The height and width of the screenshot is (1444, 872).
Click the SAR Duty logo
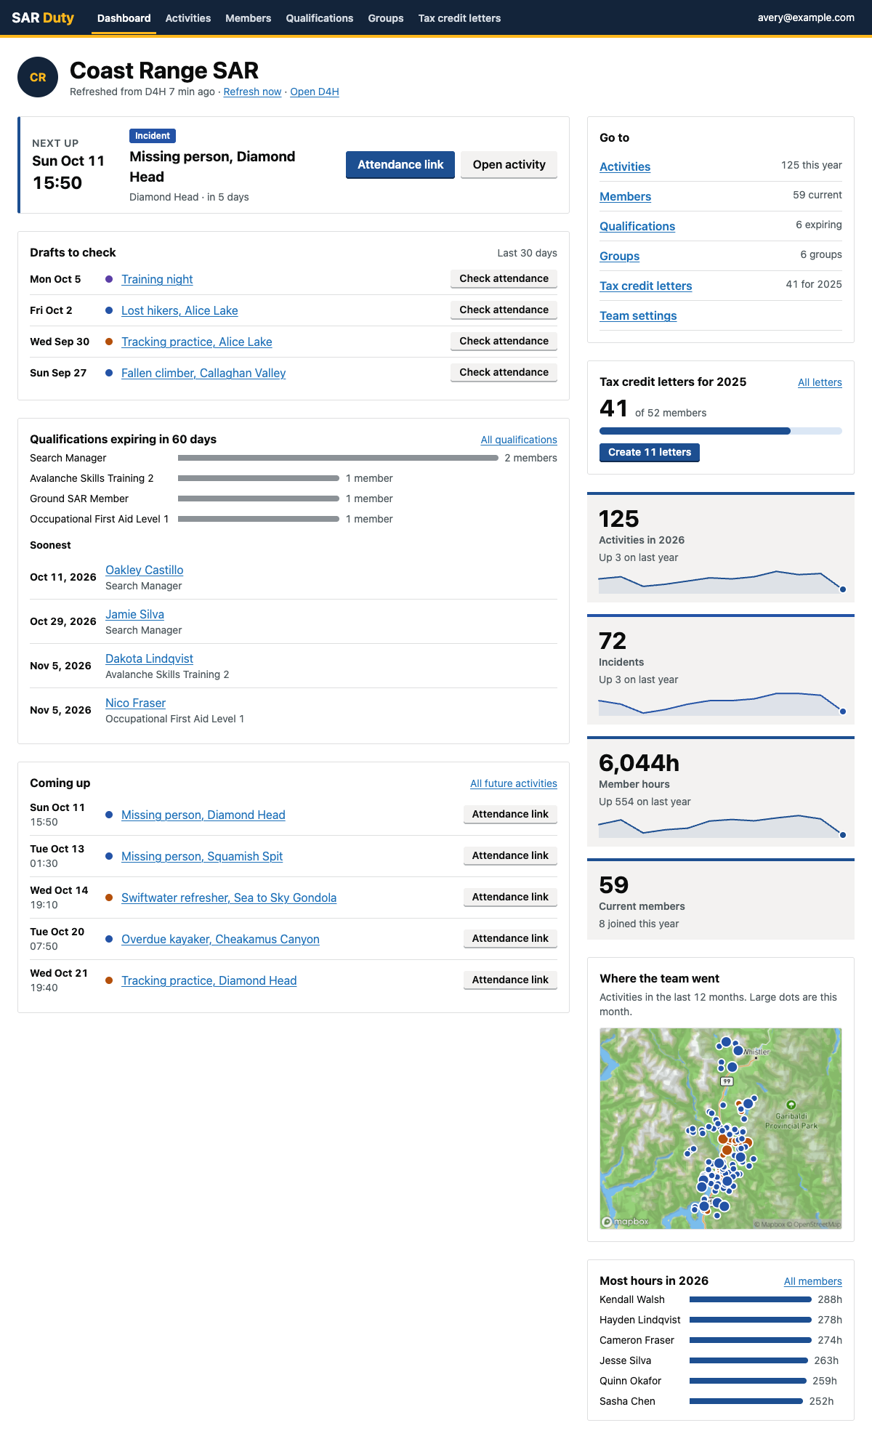click(x=43, y=18)
